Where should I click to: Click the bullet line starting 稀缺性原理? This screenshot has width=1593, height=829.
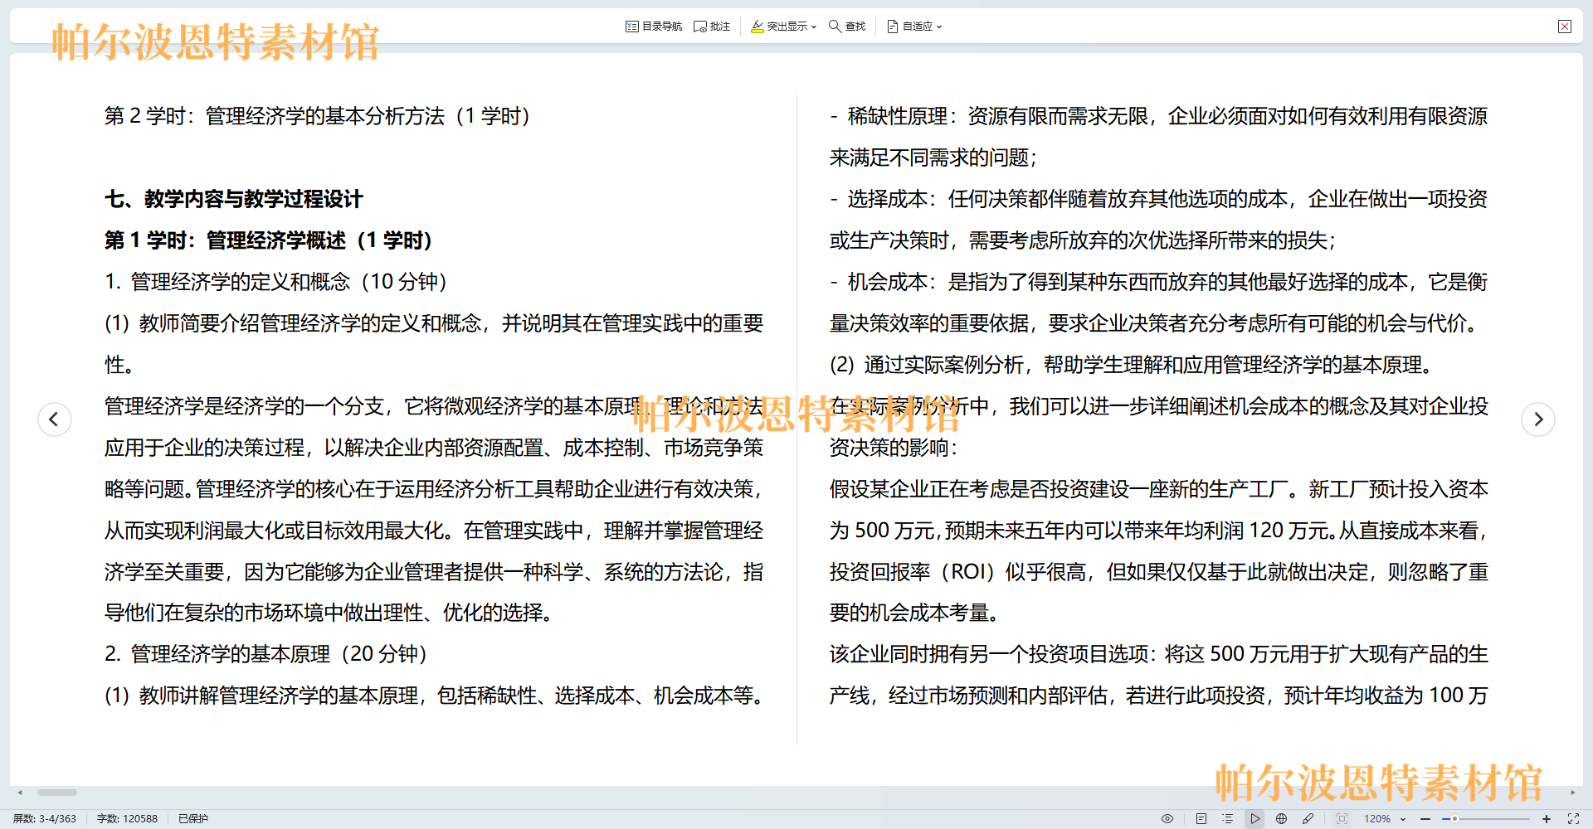pos(1159,116)
